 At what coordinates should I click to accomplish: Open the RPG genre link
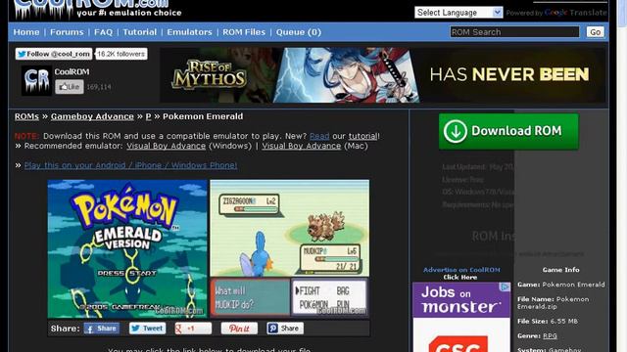[550, 336]
